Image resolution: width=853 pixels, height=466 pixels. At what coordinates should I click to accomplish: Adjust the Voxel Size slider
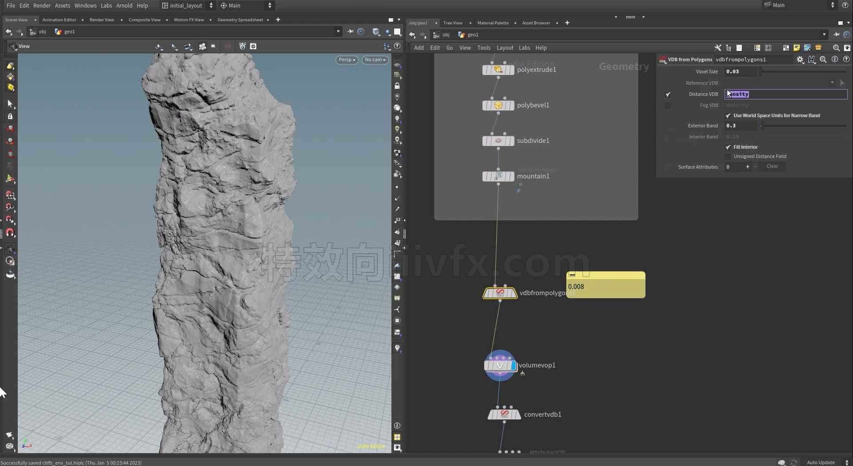tap(803, 71)
